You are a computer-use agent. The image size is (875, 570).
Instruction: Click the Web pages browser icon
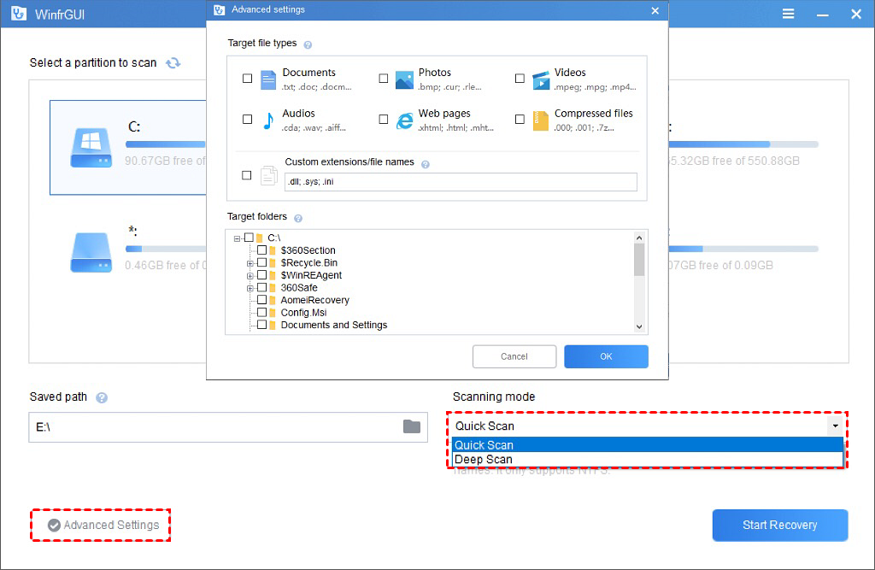[x=404, y=120]
